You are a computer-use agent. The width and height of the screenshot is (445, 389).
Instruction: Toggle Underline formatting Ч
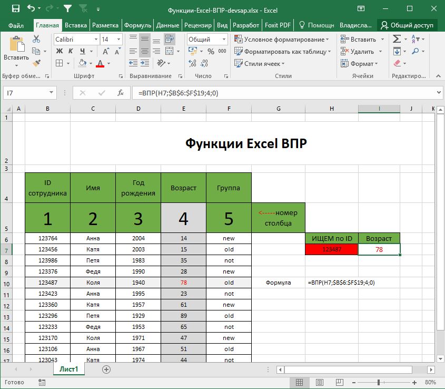[x=82, y=52]
